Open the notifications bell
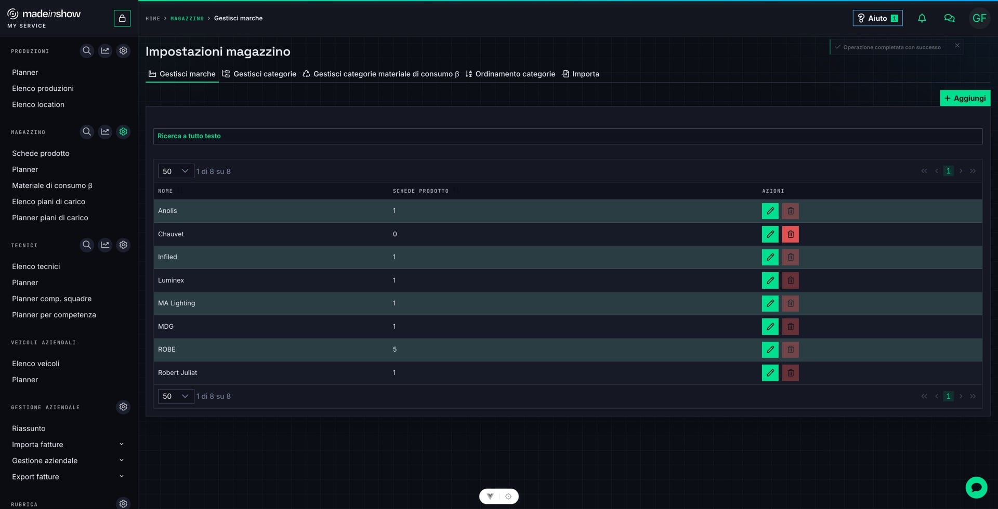This screenshot has height=509, width=998. (922, 18)
